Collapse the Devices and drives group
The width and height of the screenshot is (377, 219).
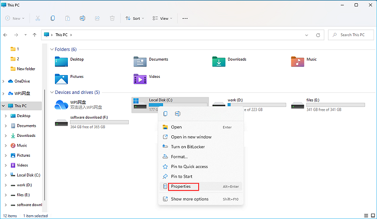pos(52,92)
